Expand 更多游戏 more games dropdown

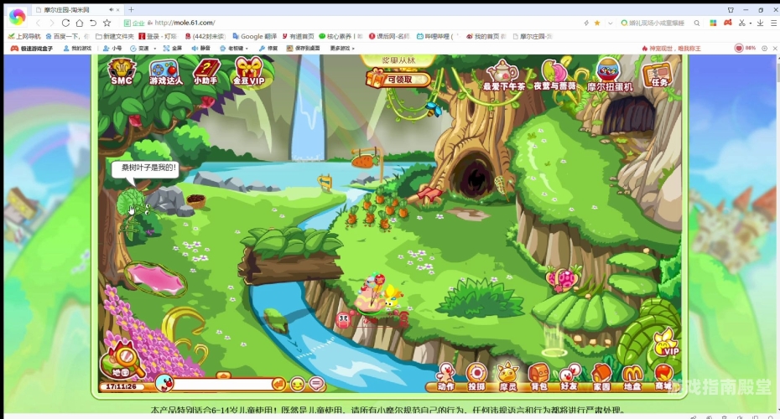click(x=342, y=49)
